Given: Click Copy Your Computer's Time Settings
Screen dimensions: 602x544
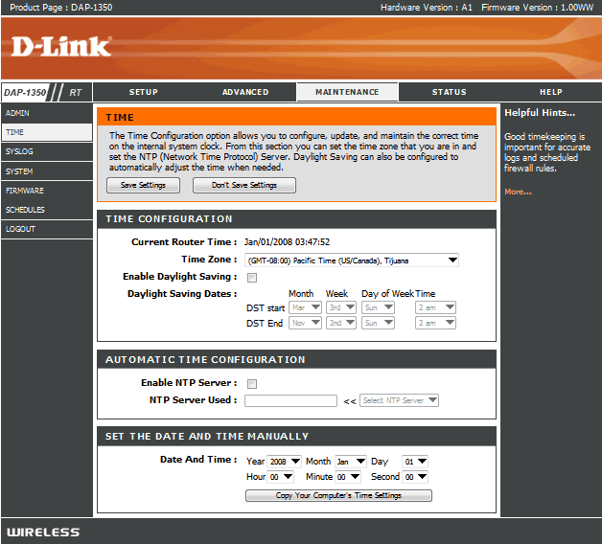Looking at the screenshot, I should point(338,495).
